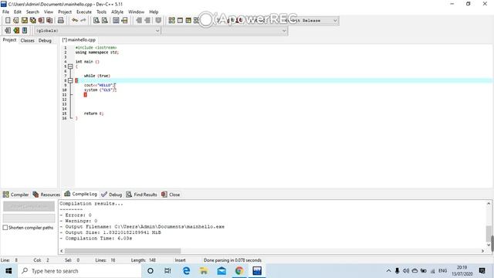Enable the Shorten compiler paths checkbox

5,227
